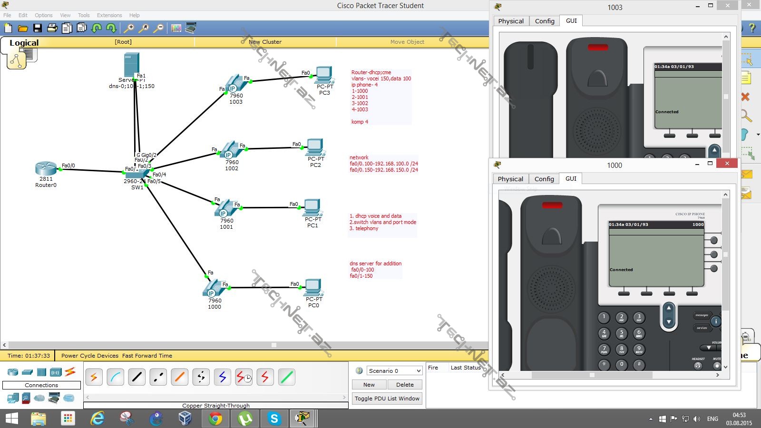Screen dimensions: 761x428
Task: Click Fast Forward Time
Action: coord(147,356)
